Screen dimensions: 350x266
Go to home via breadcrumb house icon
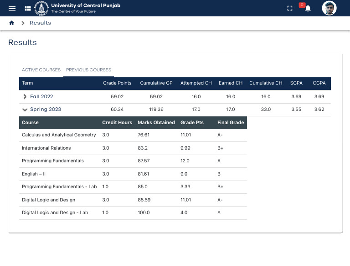(x=12, y=23)
